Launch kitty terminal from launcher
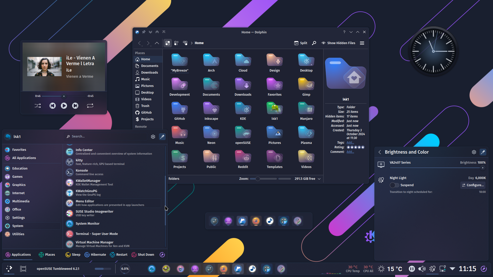Image resolution: width=493 pixels, height=277 pixels. click(113, 162)
